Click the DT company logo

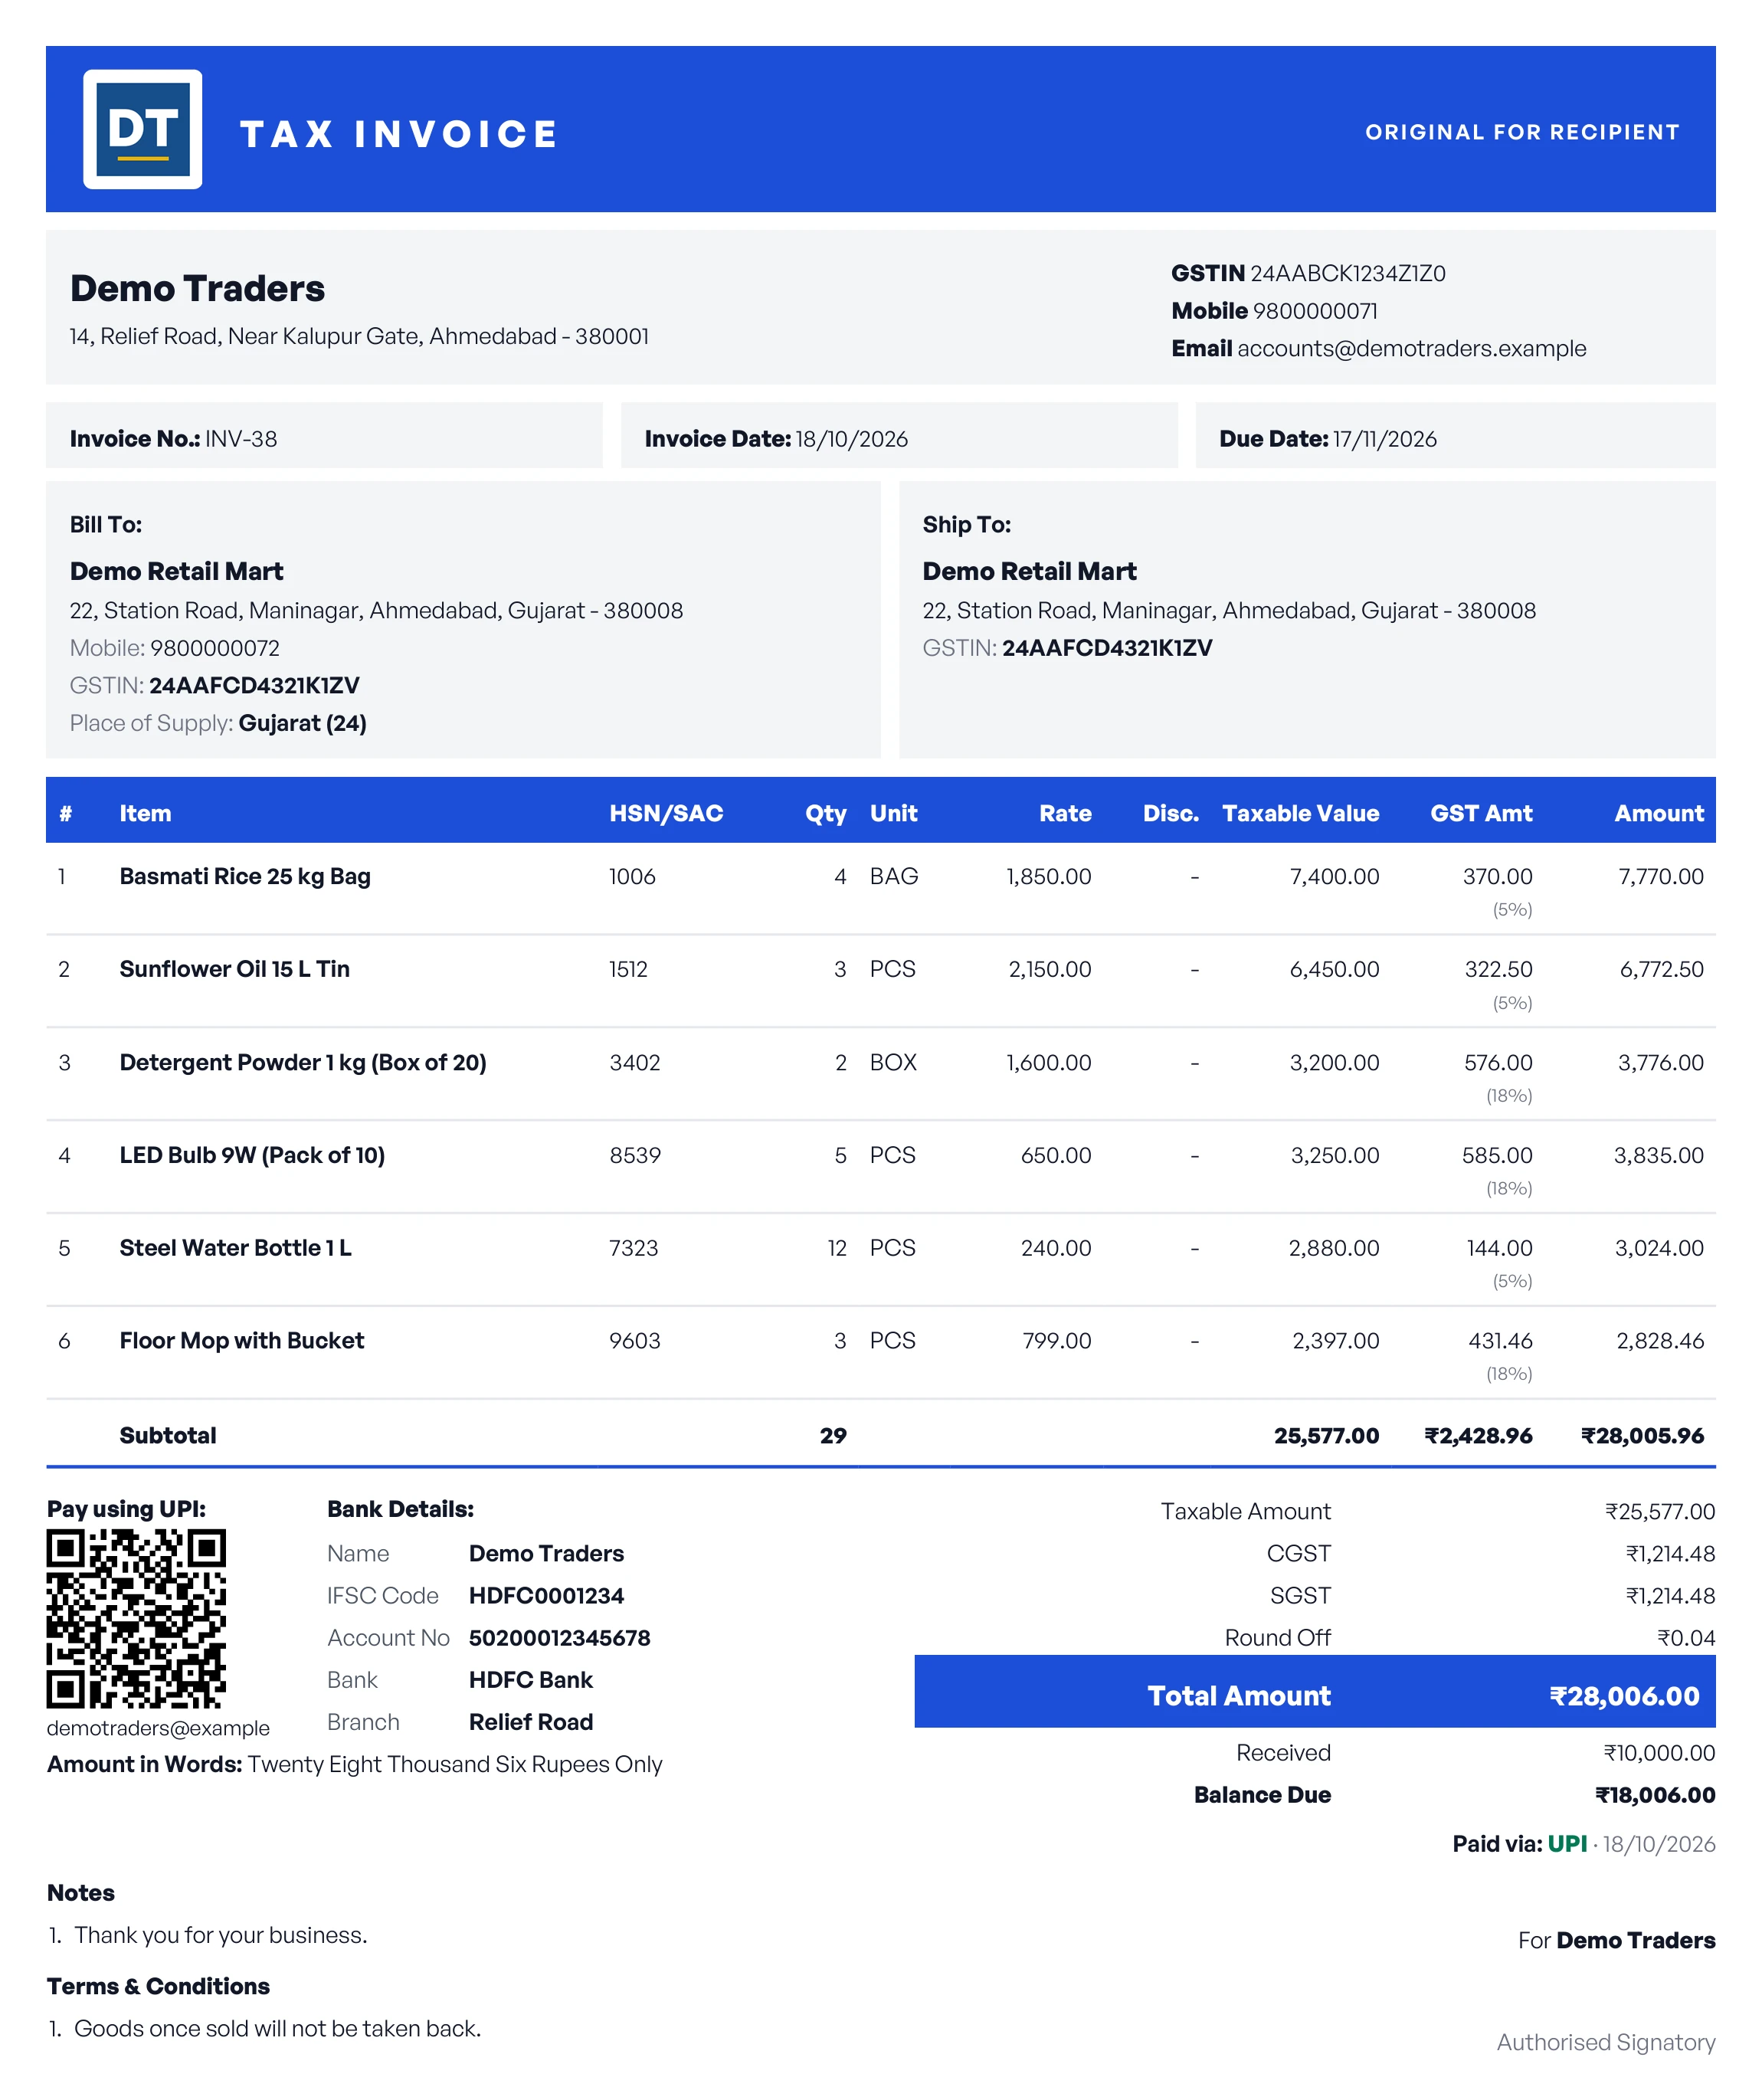tap(142, 129)
